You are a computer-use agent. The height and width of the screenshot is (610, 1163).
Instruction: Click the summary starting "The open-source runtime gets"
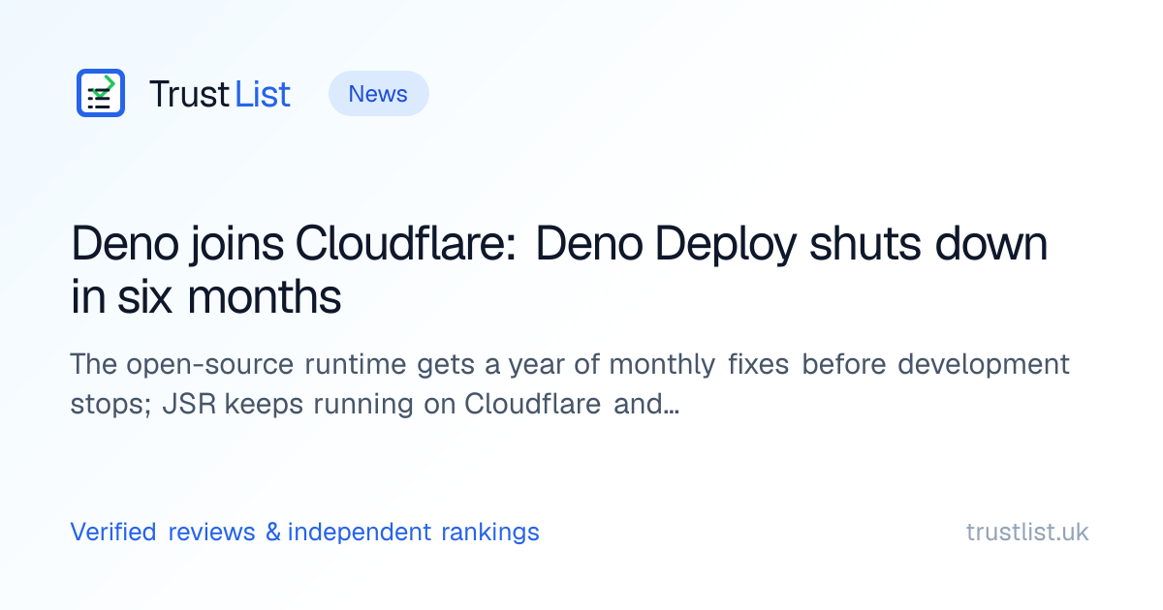click(x=570, y=383)
